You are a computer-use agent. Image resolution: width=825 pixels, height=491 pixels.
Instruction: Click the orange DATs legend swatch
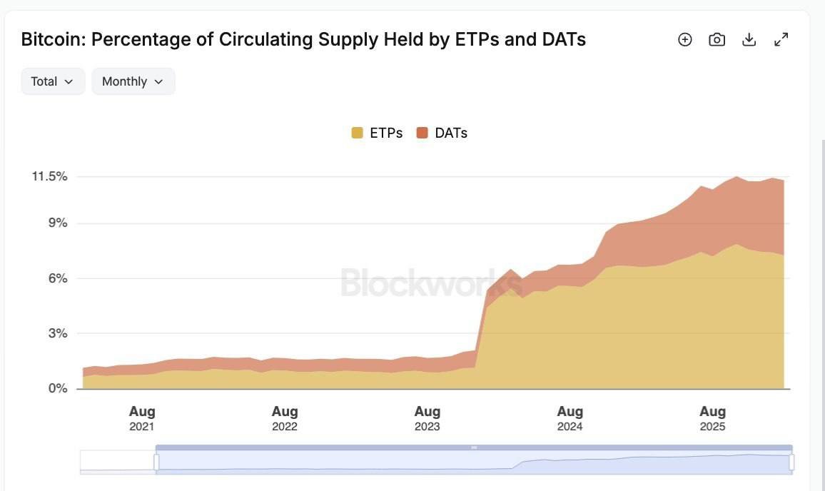(422, 133)
